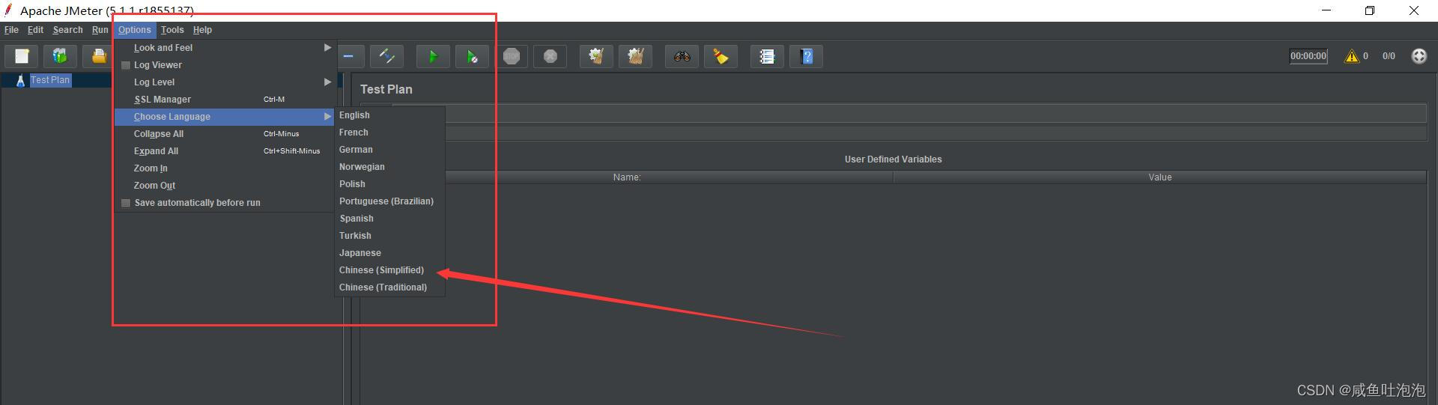Start the test with the green play icon
The height and width of the screenshot is (405, 1438).
coord(433,56)
